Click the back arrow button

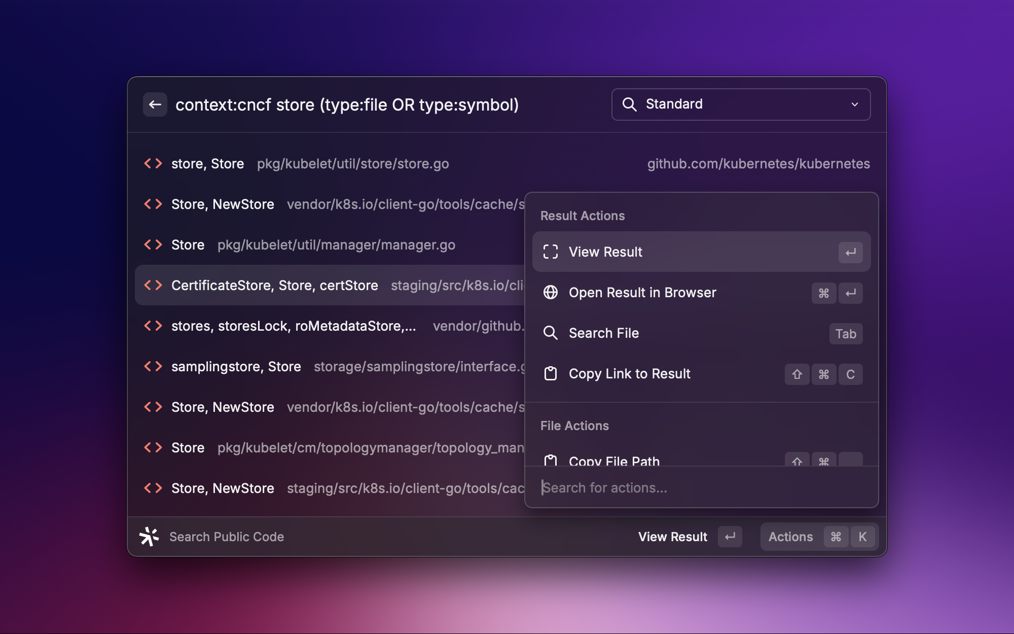pyautogui.click(x=155, y=104)
